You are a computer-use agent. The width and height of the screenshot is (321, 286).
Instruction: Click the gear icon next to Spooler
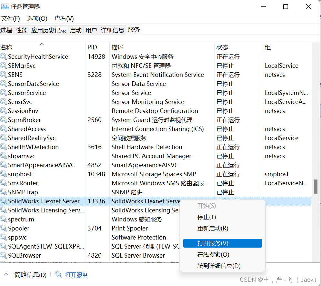click(4, 228)
